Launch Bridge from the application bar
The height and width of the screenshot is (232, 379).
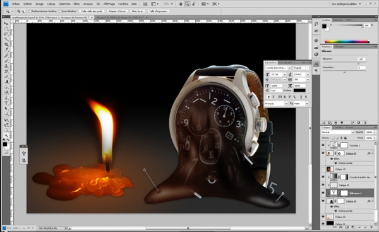click(145, 4)
